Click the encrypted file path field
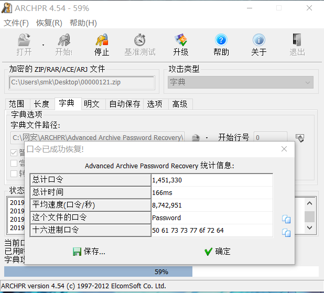Screen dimensions: 324x293 tap(82, 82)
